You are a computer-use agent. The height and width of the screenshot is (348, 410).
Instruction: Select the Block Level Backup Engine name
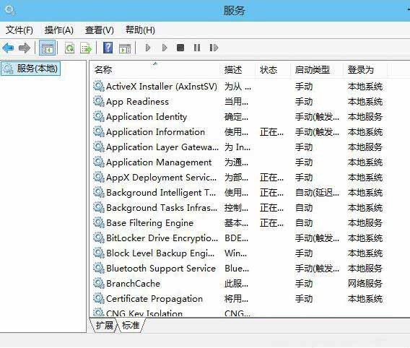coord(160,253)
